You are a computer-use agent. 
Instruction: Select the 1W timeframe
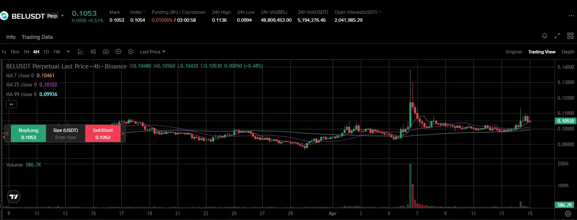pos(57,52)
